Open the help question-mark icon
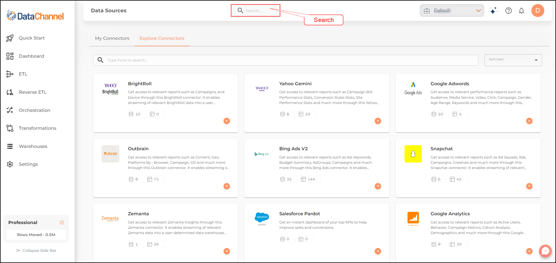 (509, 11)
